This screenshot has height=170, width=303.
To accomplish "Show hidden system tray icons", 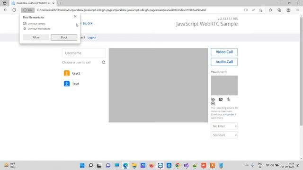I will click(x=247, y=165).
